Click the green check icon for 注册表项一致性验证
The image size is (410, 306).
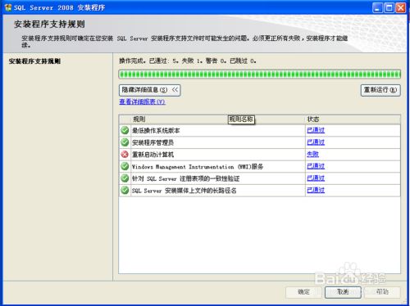tap(125, 178)
